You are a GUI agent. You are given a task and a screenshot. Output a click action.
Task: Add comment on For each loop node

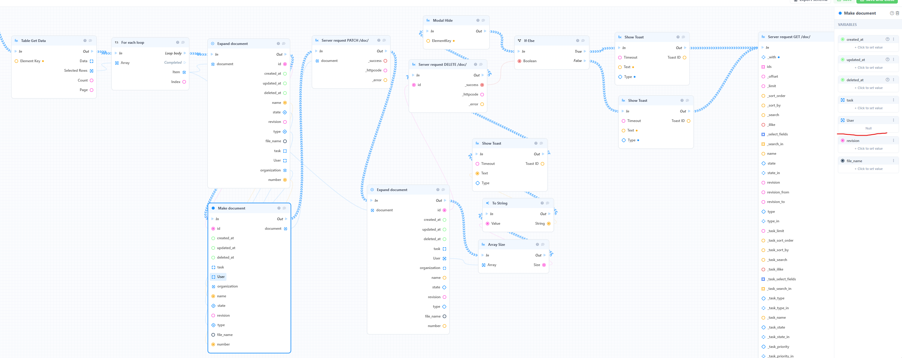click(183, 42)
